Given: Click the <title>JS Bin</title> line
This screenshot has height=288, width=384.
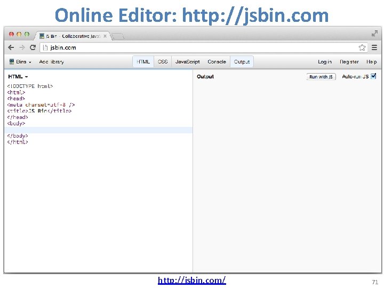Looking at the screenshot, I should [x=39, y=111].
